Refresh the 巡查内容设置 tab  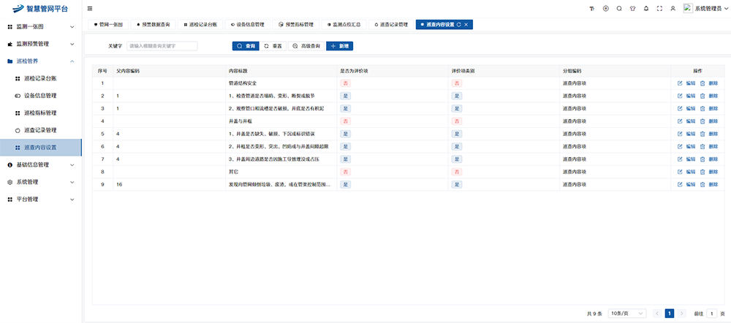coord(458,24)
